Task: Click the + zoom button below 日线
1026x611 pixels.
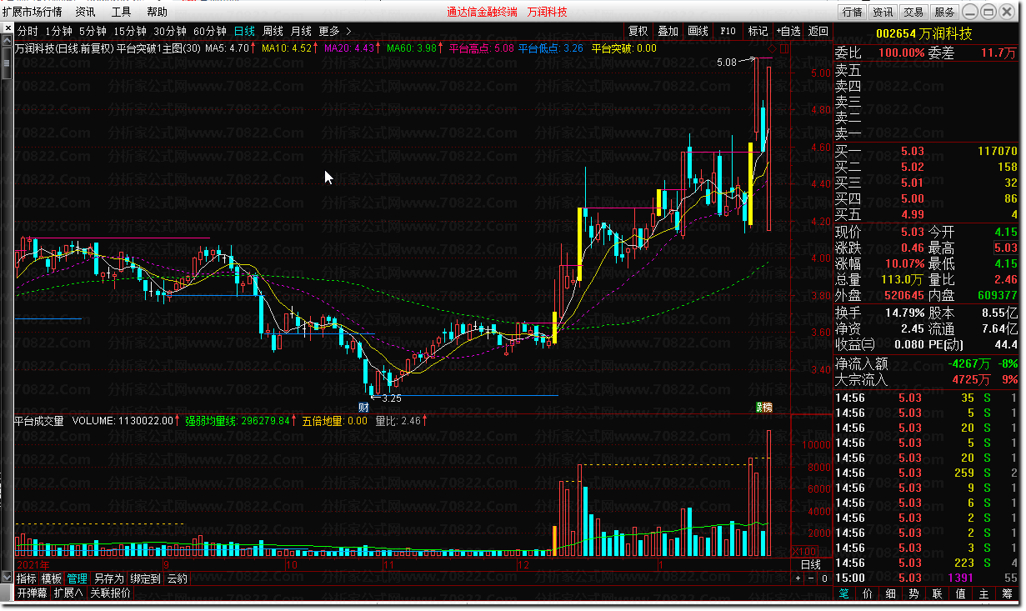Action: tap(798, 578)
